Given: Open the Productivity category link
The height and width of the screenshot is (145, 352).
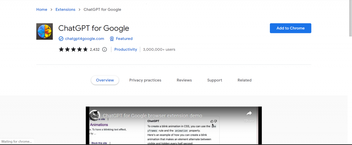Looking at the screenshot, I should coord(126,49).
